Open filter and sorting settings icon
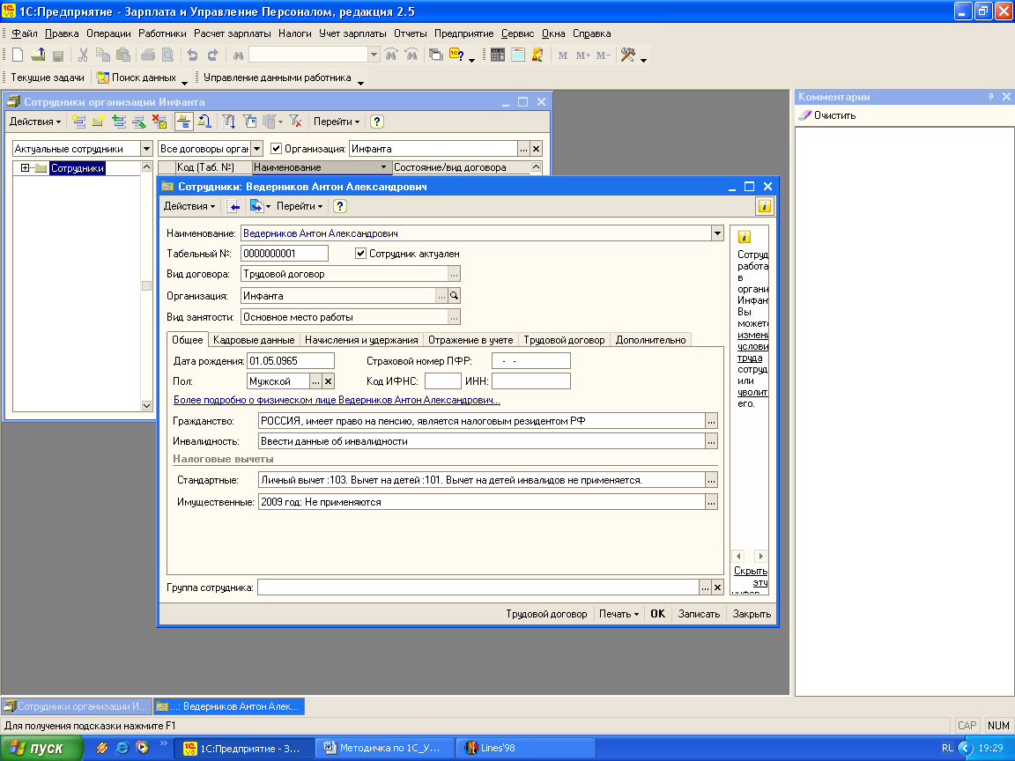This screenshot has width=1015, height=761. [x=228, y=121]
